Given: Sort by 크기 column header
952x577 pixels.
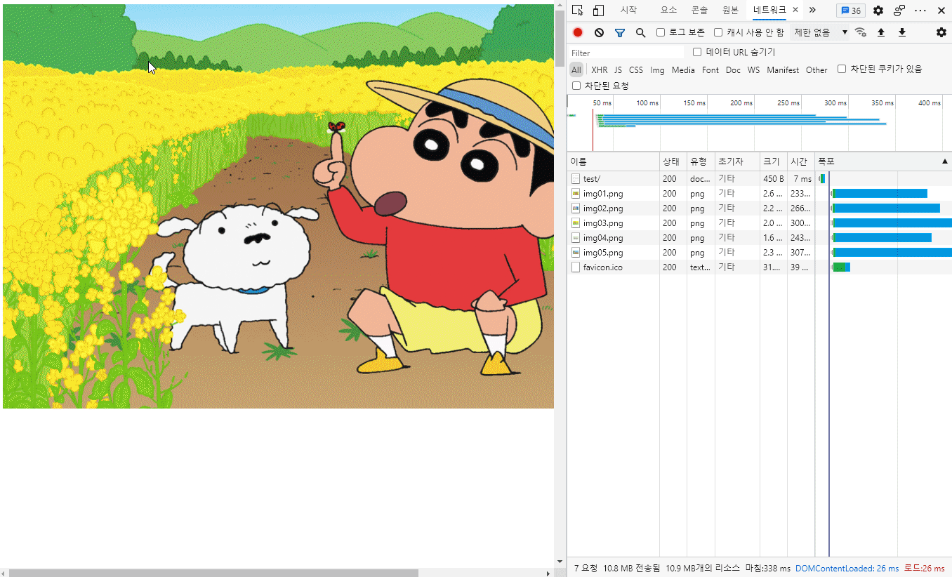Looking at the screenshot, I should (x=774, y=161).
